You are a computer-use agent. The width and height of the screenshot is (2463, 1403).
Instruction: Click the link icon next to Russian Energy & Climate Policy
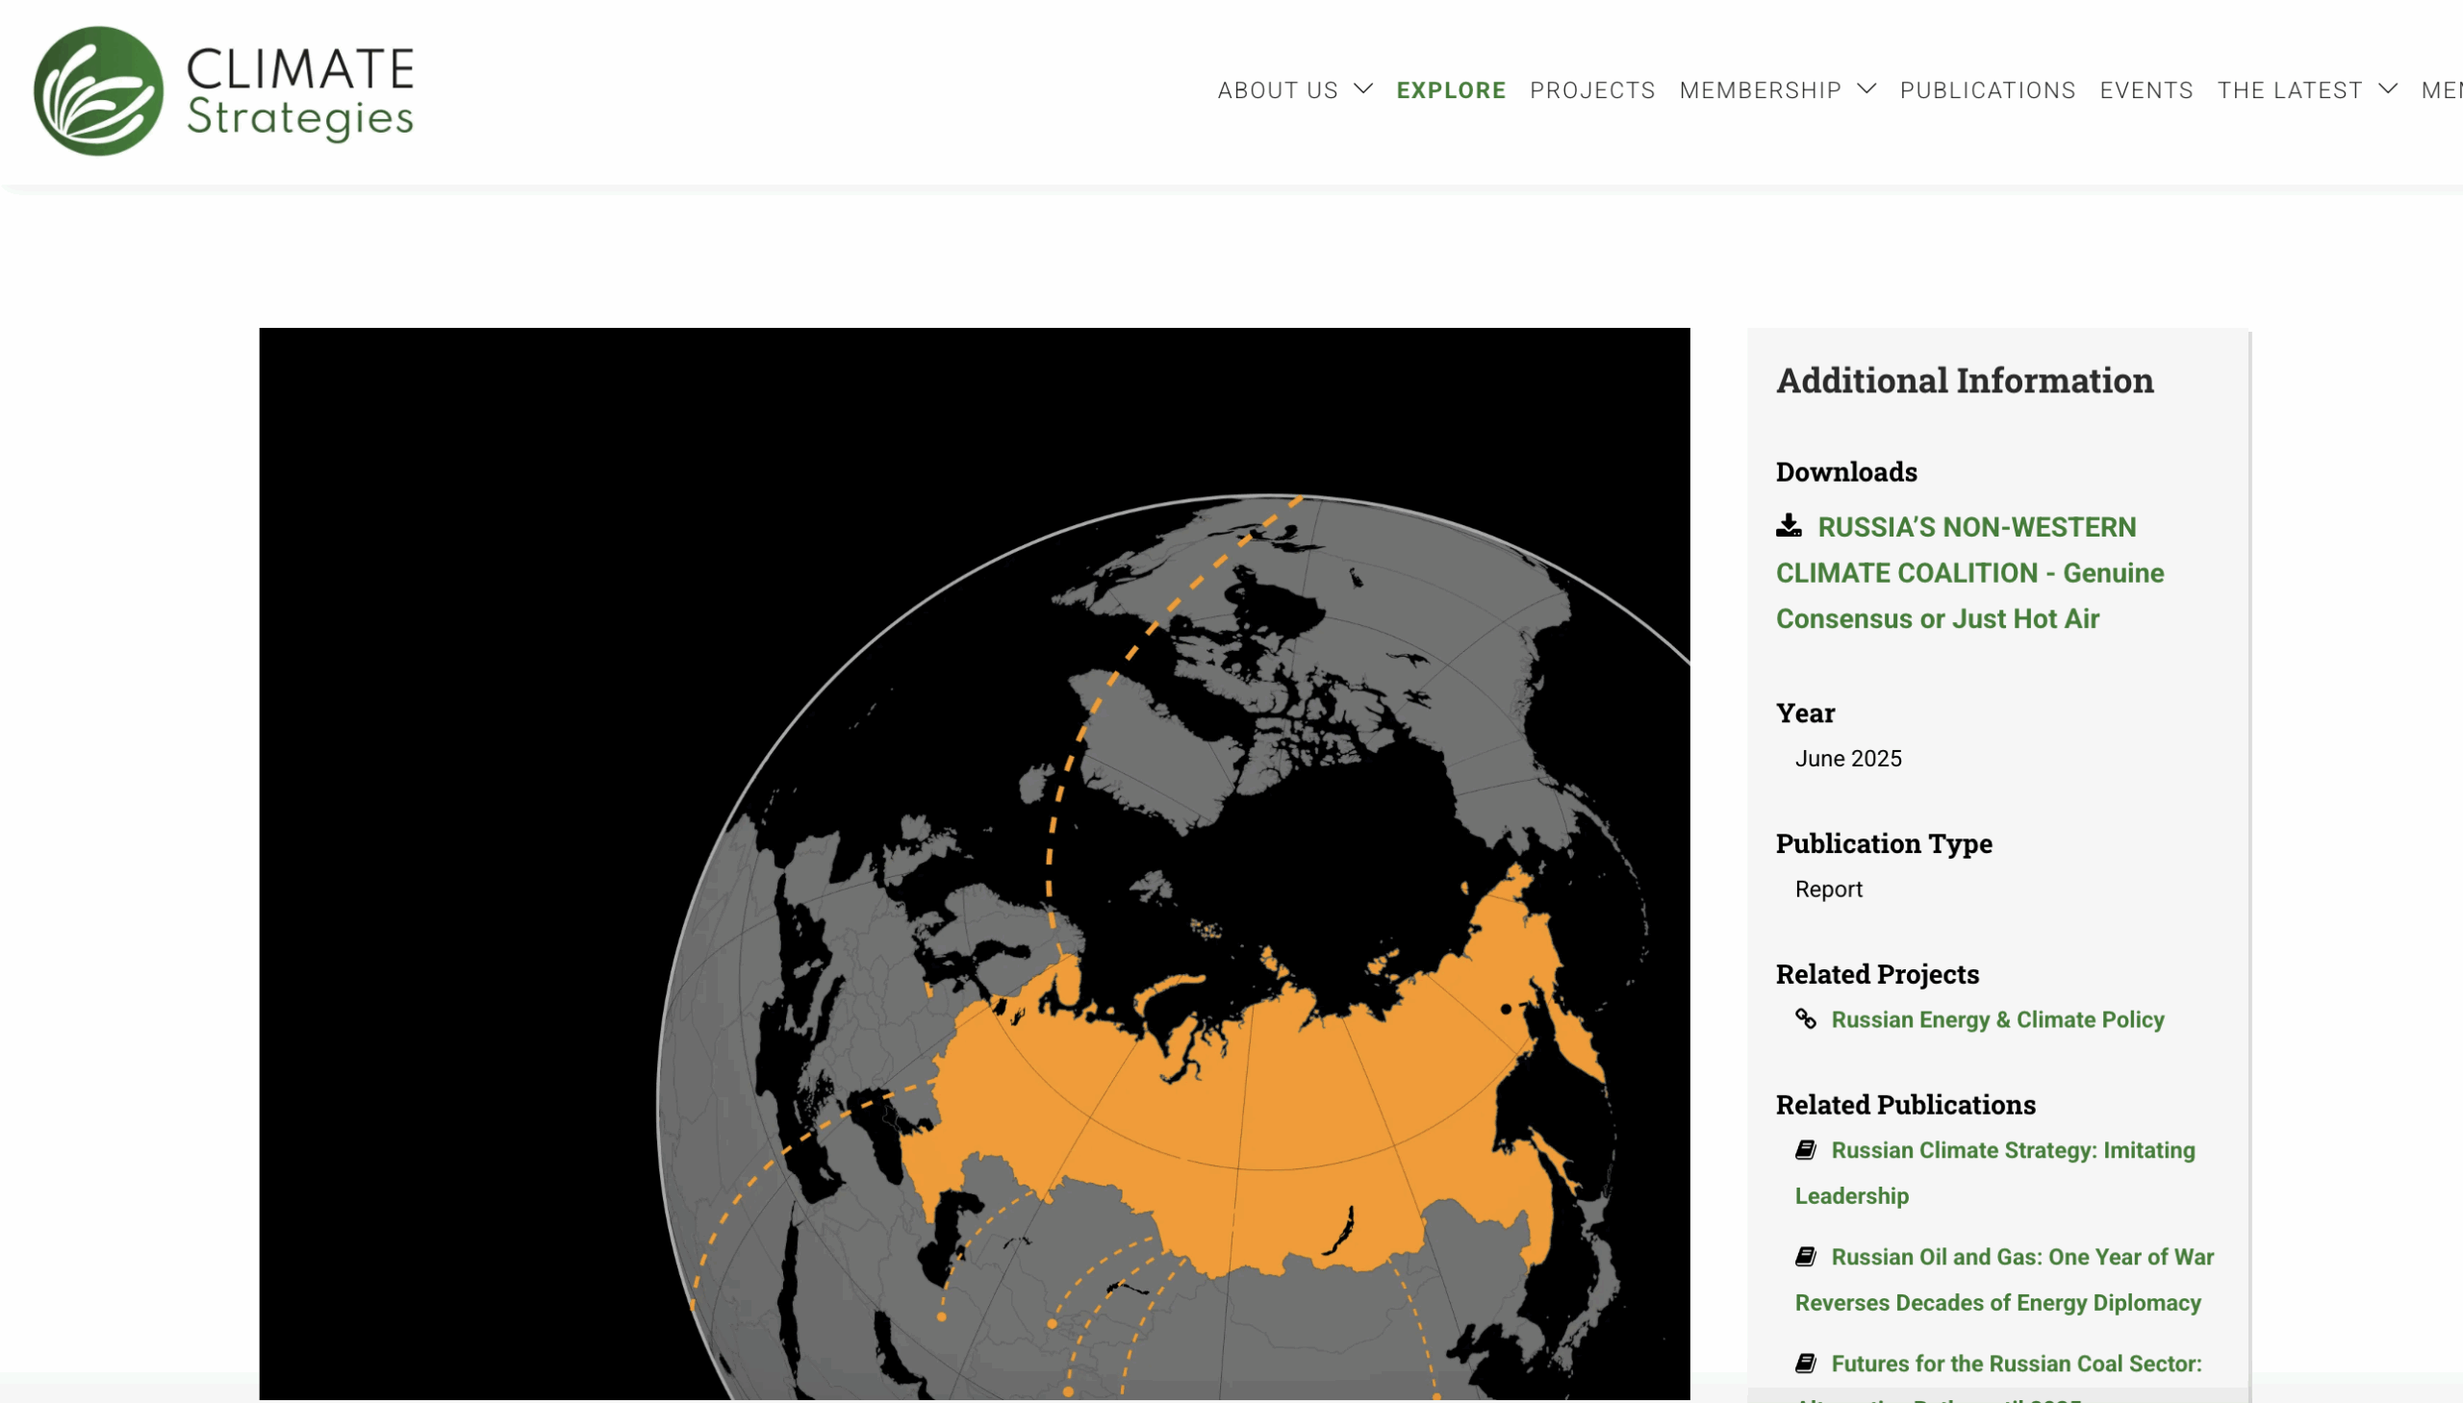[x=1806, y=1018]
